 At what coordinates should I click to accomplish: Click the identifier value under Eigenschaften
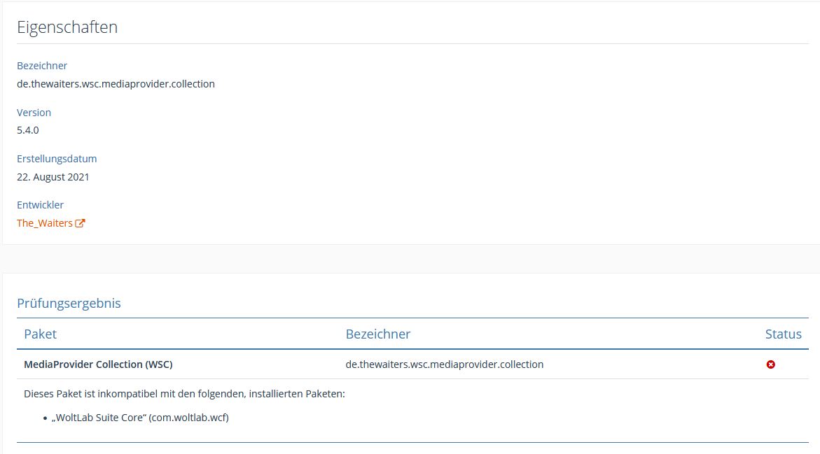(116, 84)
